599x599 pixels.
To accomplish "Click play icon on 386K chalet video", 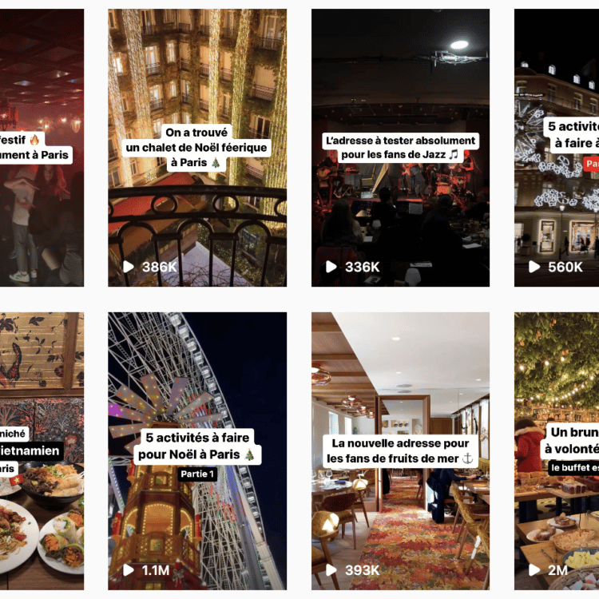I will point(129,267).
